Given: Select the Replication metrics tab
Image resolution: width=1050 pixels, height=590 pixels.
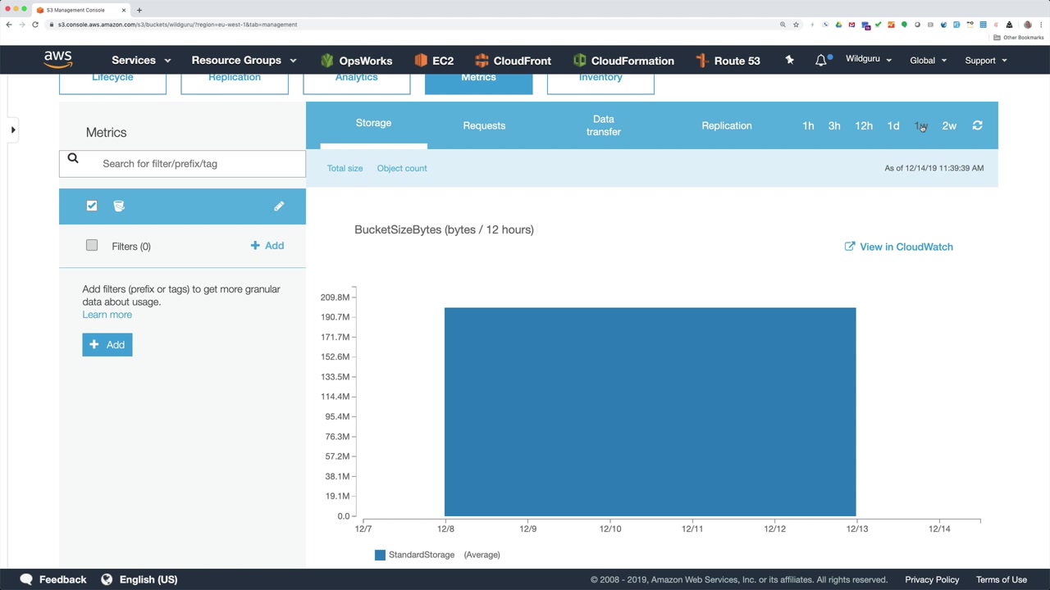Looking at the screenshot, I should (726, 125).
